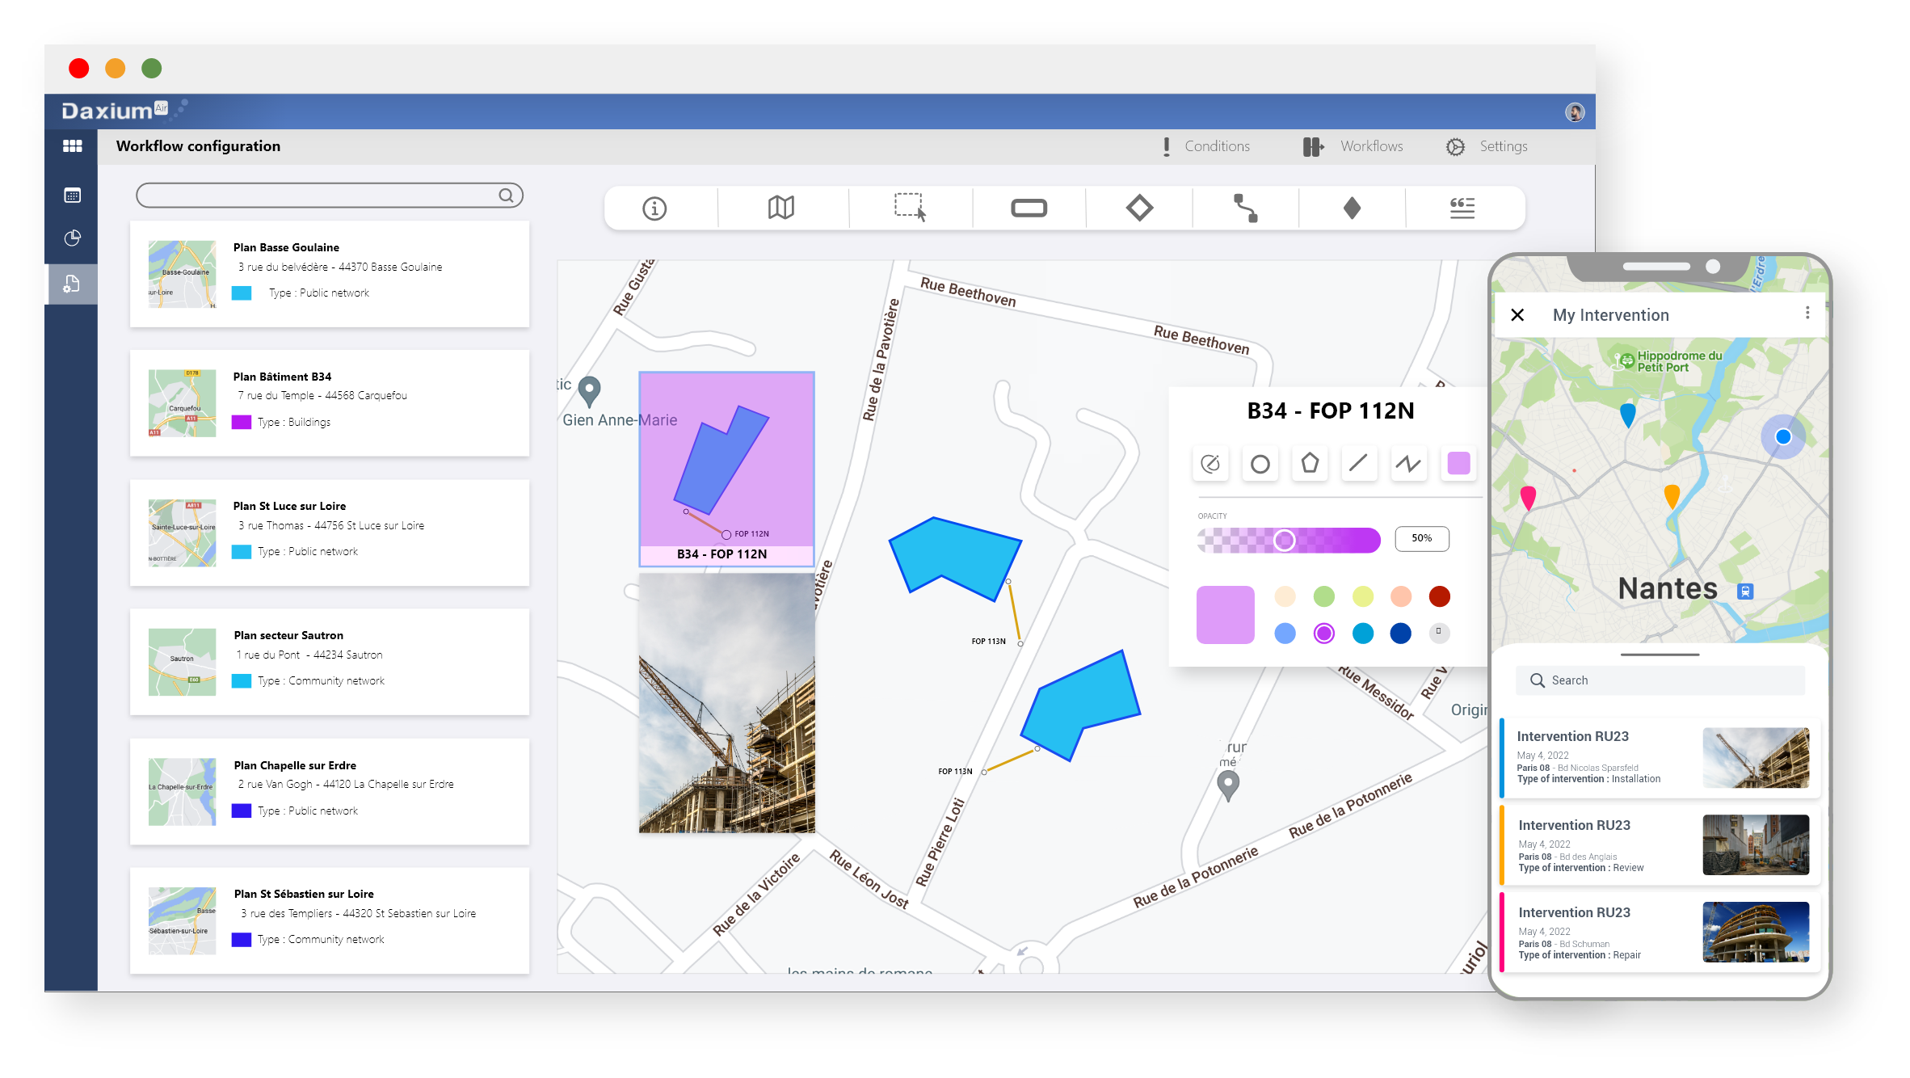Viewport: 1910px width, 1078px height.
Task: Toggle the fill color picker circle shape
Action: point(1260,463)
